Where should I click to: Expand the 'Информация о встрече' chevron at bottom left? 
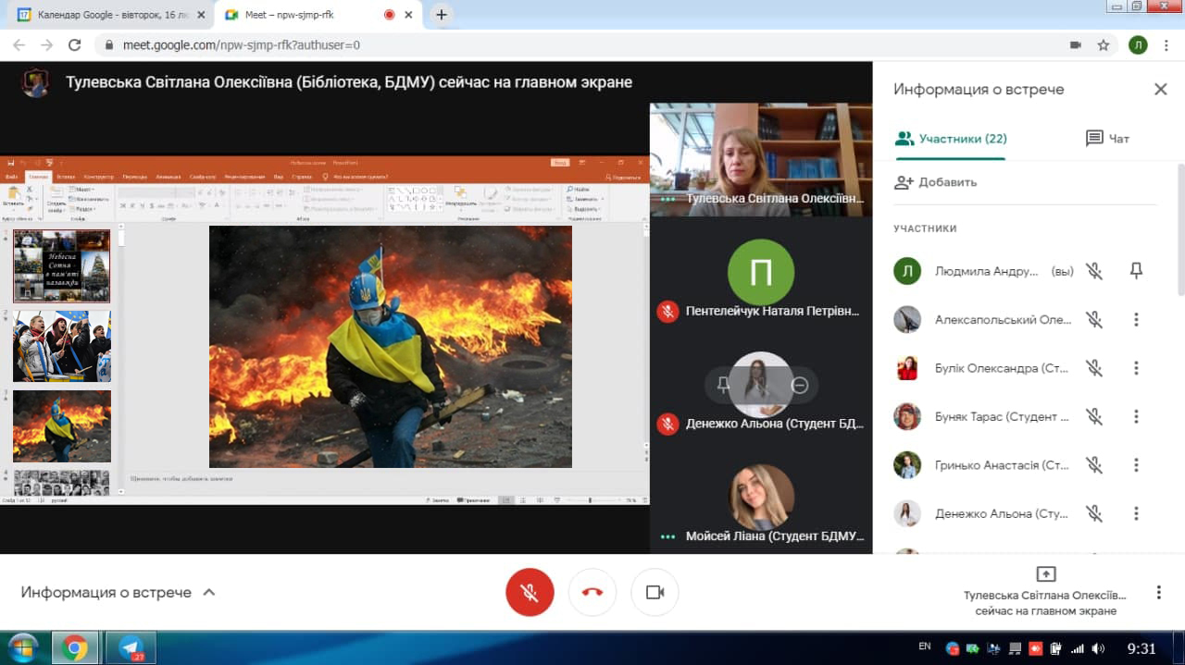pos(209,592)
